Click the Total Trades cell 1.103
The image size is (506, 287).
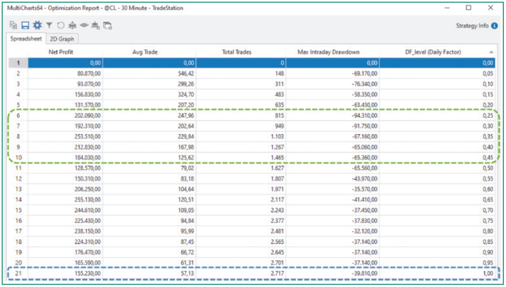241,137
